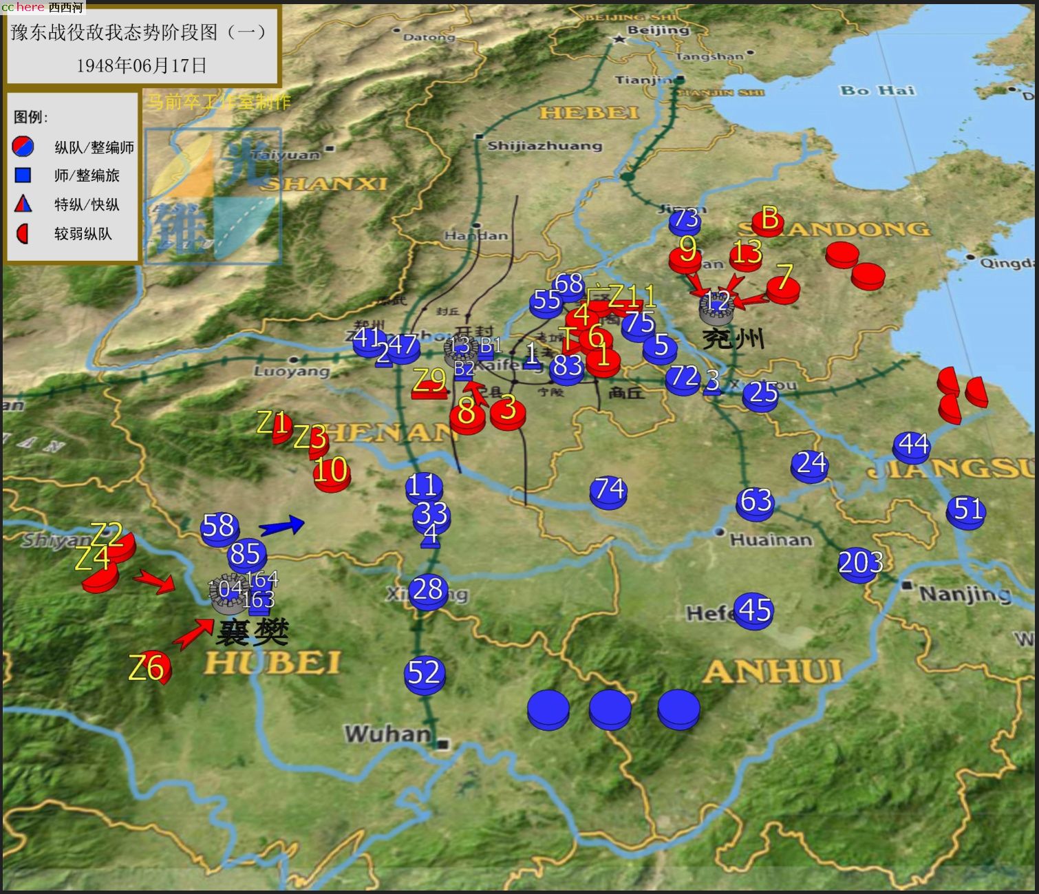Click the 商丘 place name label
This screenshot has height=894, width=1039.
pos(627,392)
